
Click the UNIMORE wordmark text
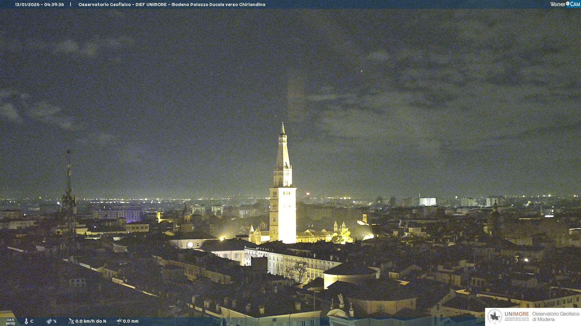point(517,314)
